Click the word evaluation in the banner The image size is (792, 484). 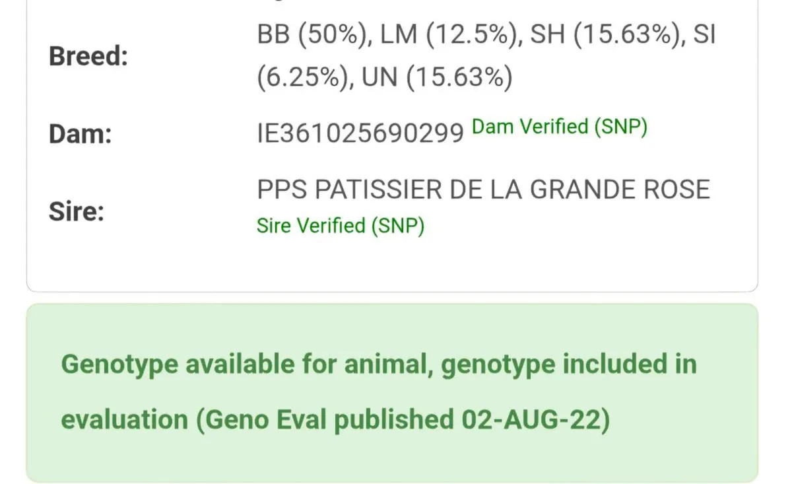(x=124, y=420)
